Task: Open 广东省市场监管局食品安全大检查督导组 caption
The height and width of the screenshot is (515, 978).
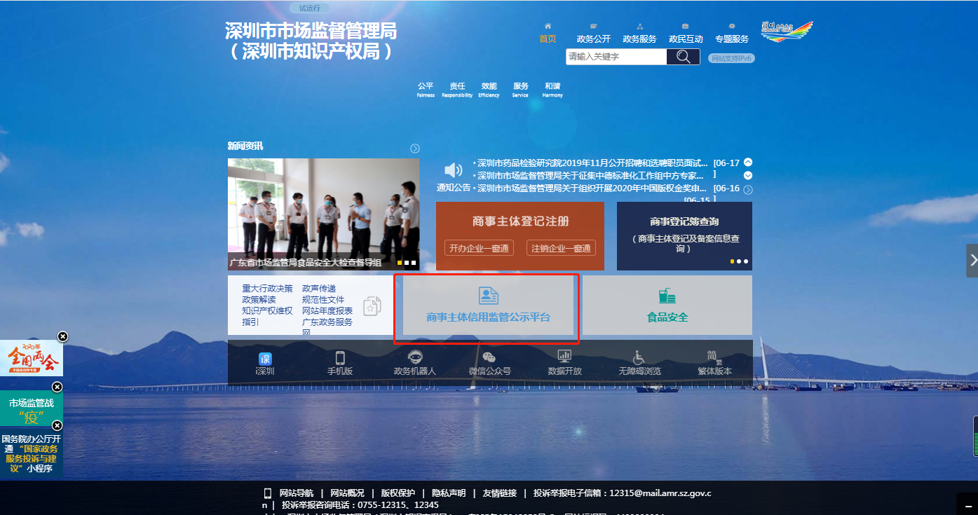Action: coord(305,263)
